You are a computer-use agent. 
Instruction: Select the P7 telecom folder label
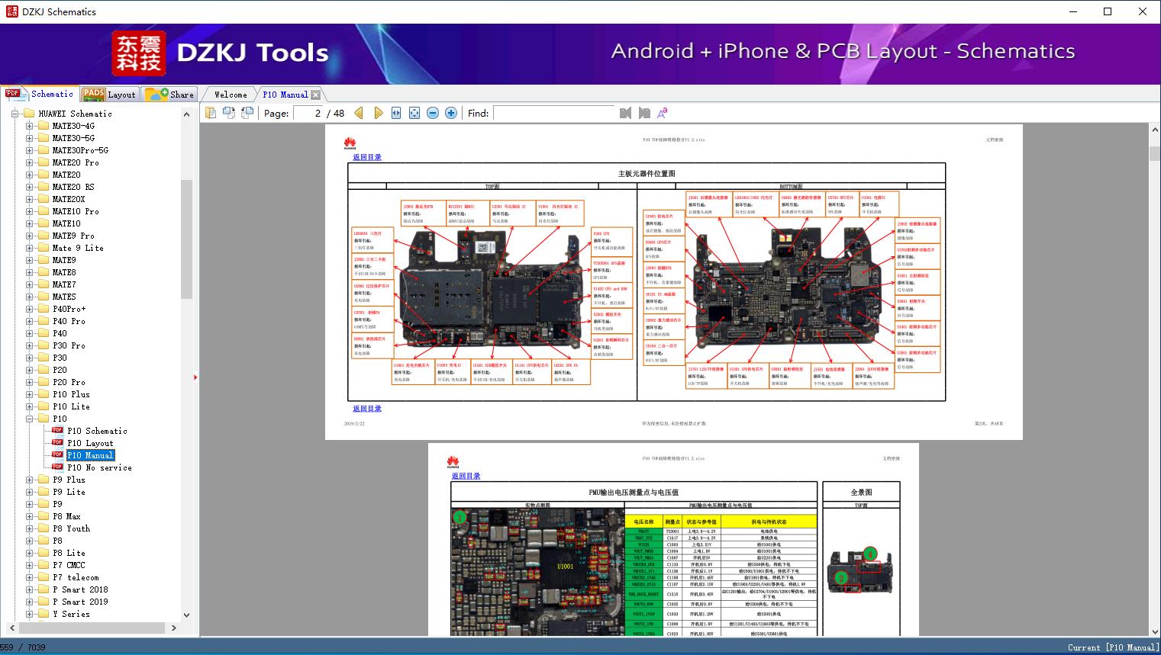pyautogui.click(x=76, y=577)
